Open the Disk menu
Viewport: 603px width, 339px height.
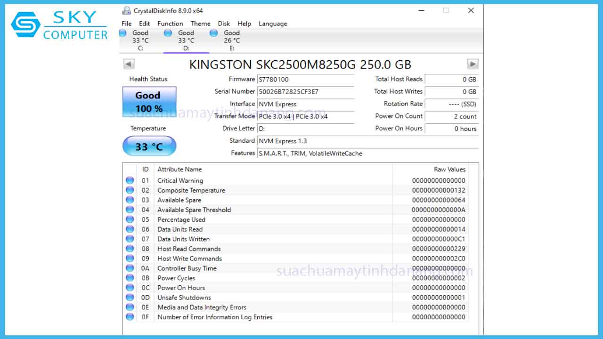pos(224,24)
